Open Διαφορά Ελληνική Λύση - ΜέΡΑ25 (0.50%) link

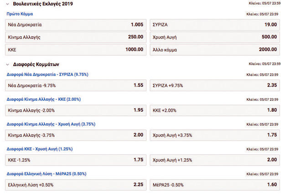[47, 174]
